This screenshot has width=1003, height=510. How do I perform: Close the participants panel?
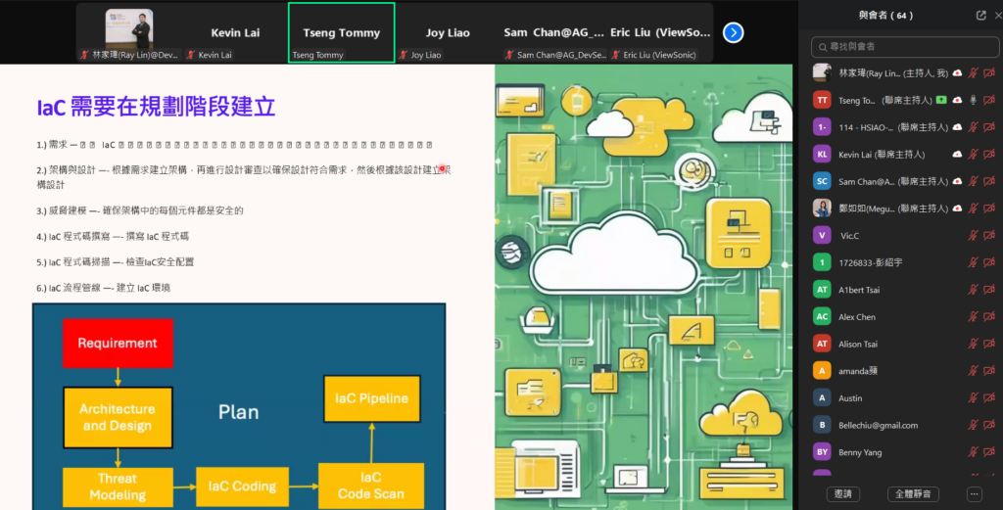coord(994,15)
